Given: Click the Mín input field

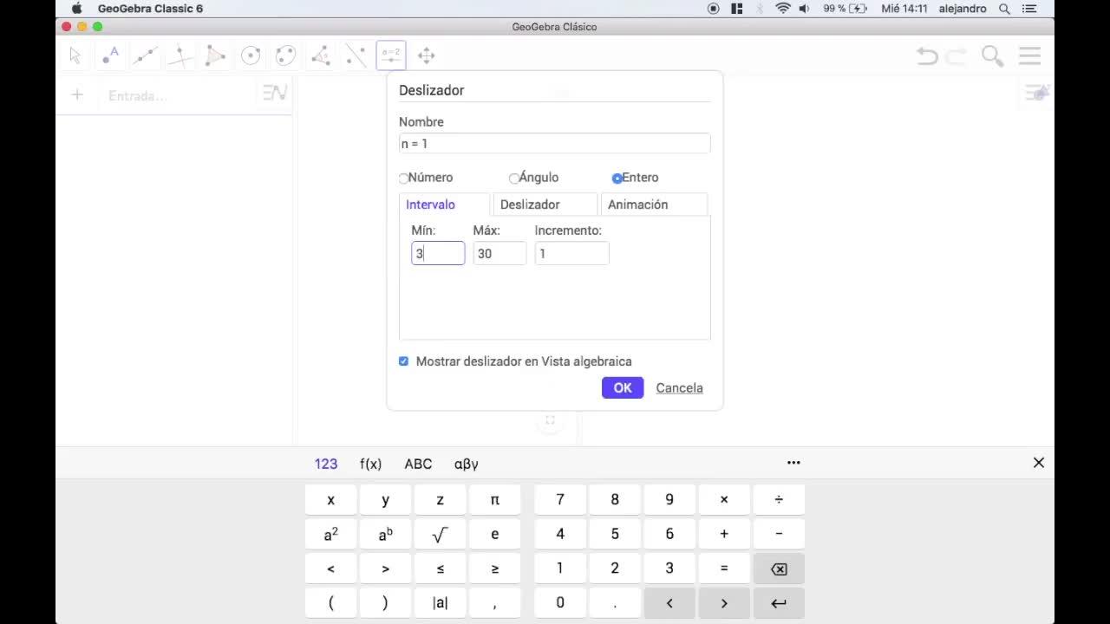Looking at the screenshot, I should click(438, 253).
